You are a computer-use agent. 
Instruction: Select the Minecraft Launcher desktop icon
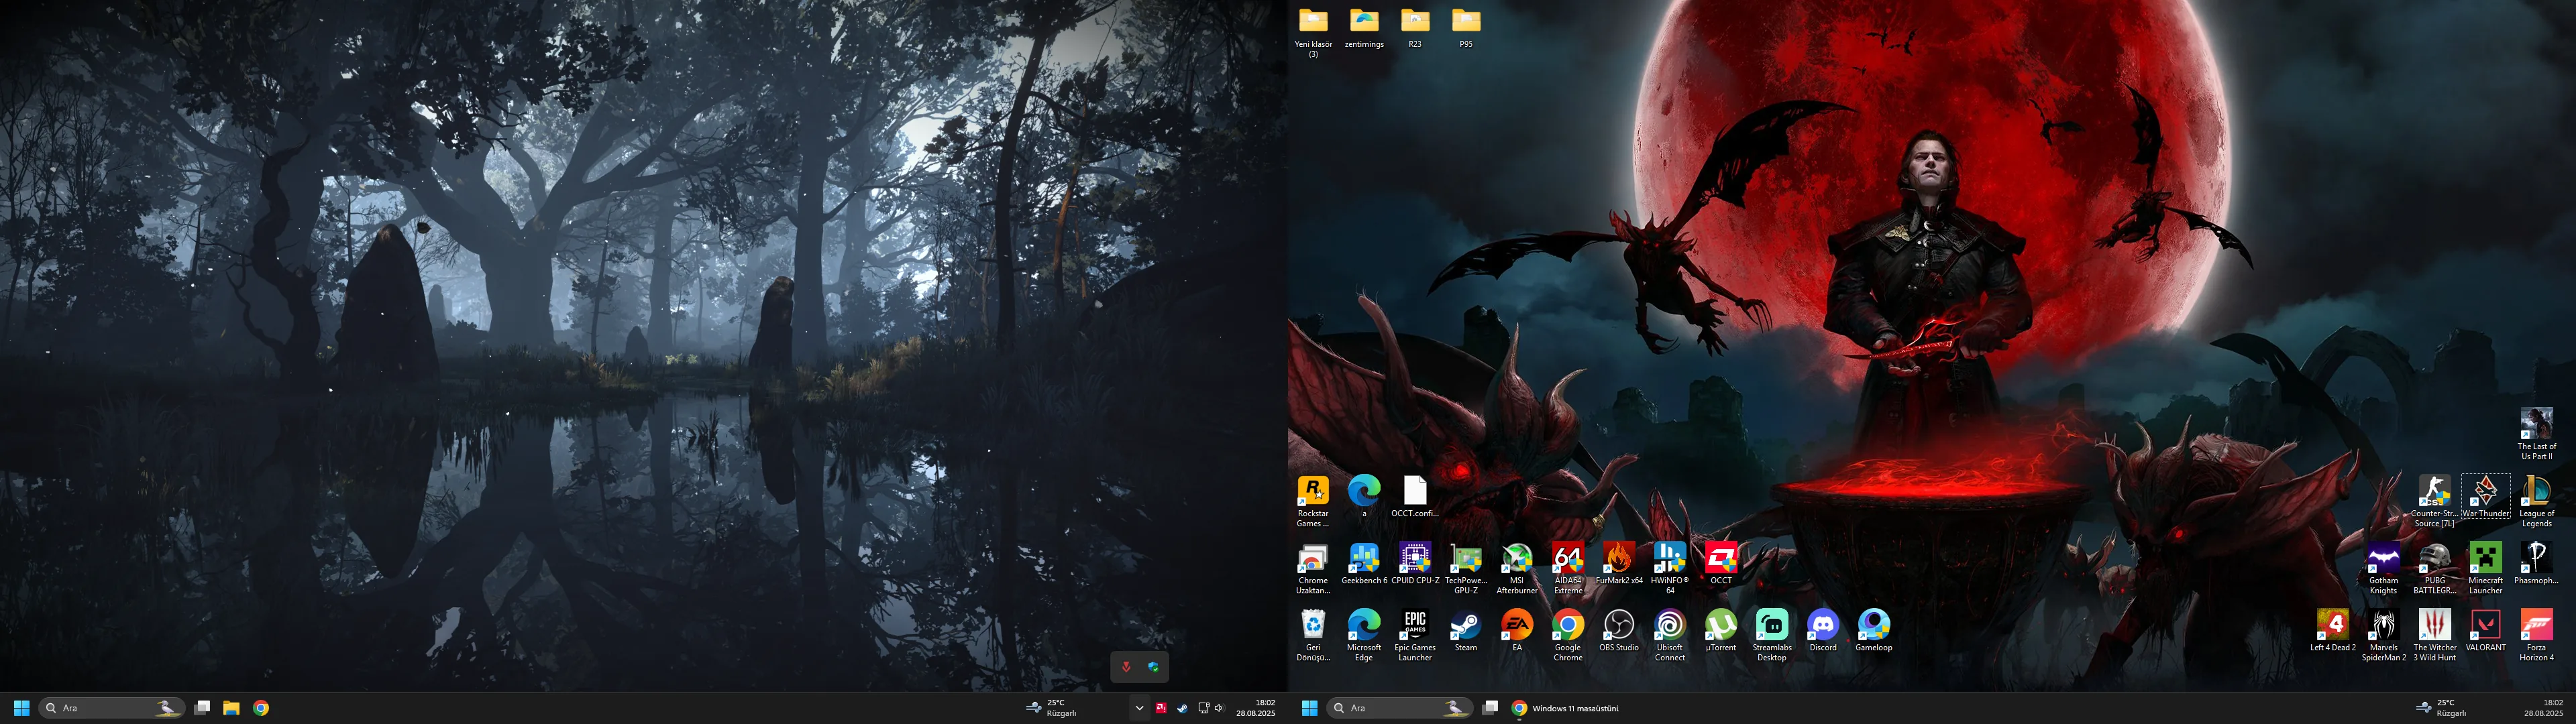[x=2485, y=569]
